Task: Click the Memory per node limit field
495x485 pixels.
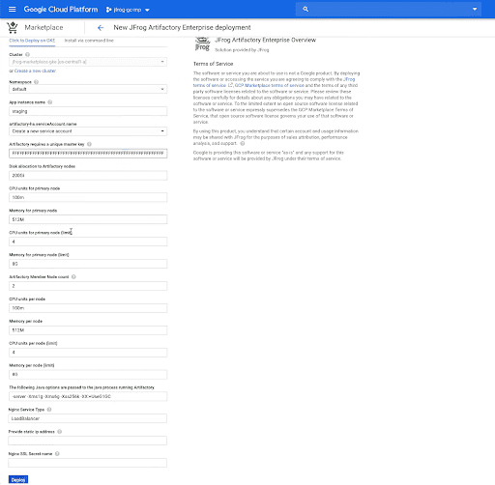Action: tap(88, 375)
